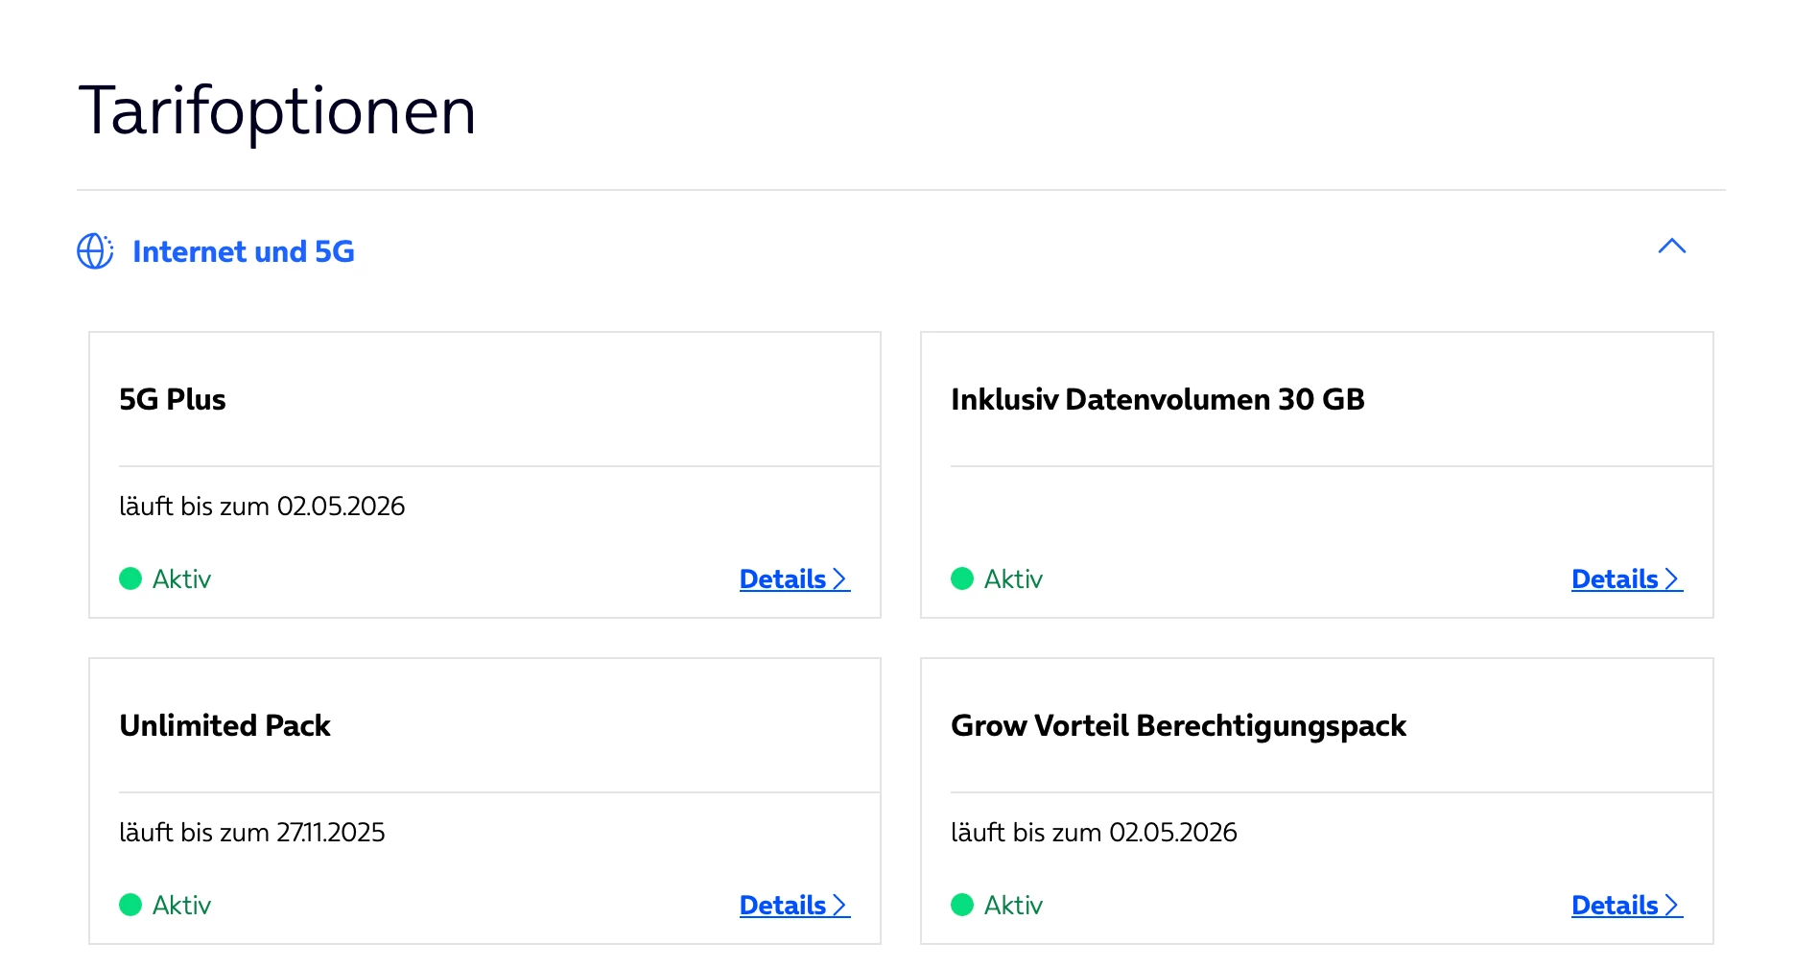Click the Internet und 5G section heading
This screenshot has width=1794, height=967.
(x=243, y=251)
